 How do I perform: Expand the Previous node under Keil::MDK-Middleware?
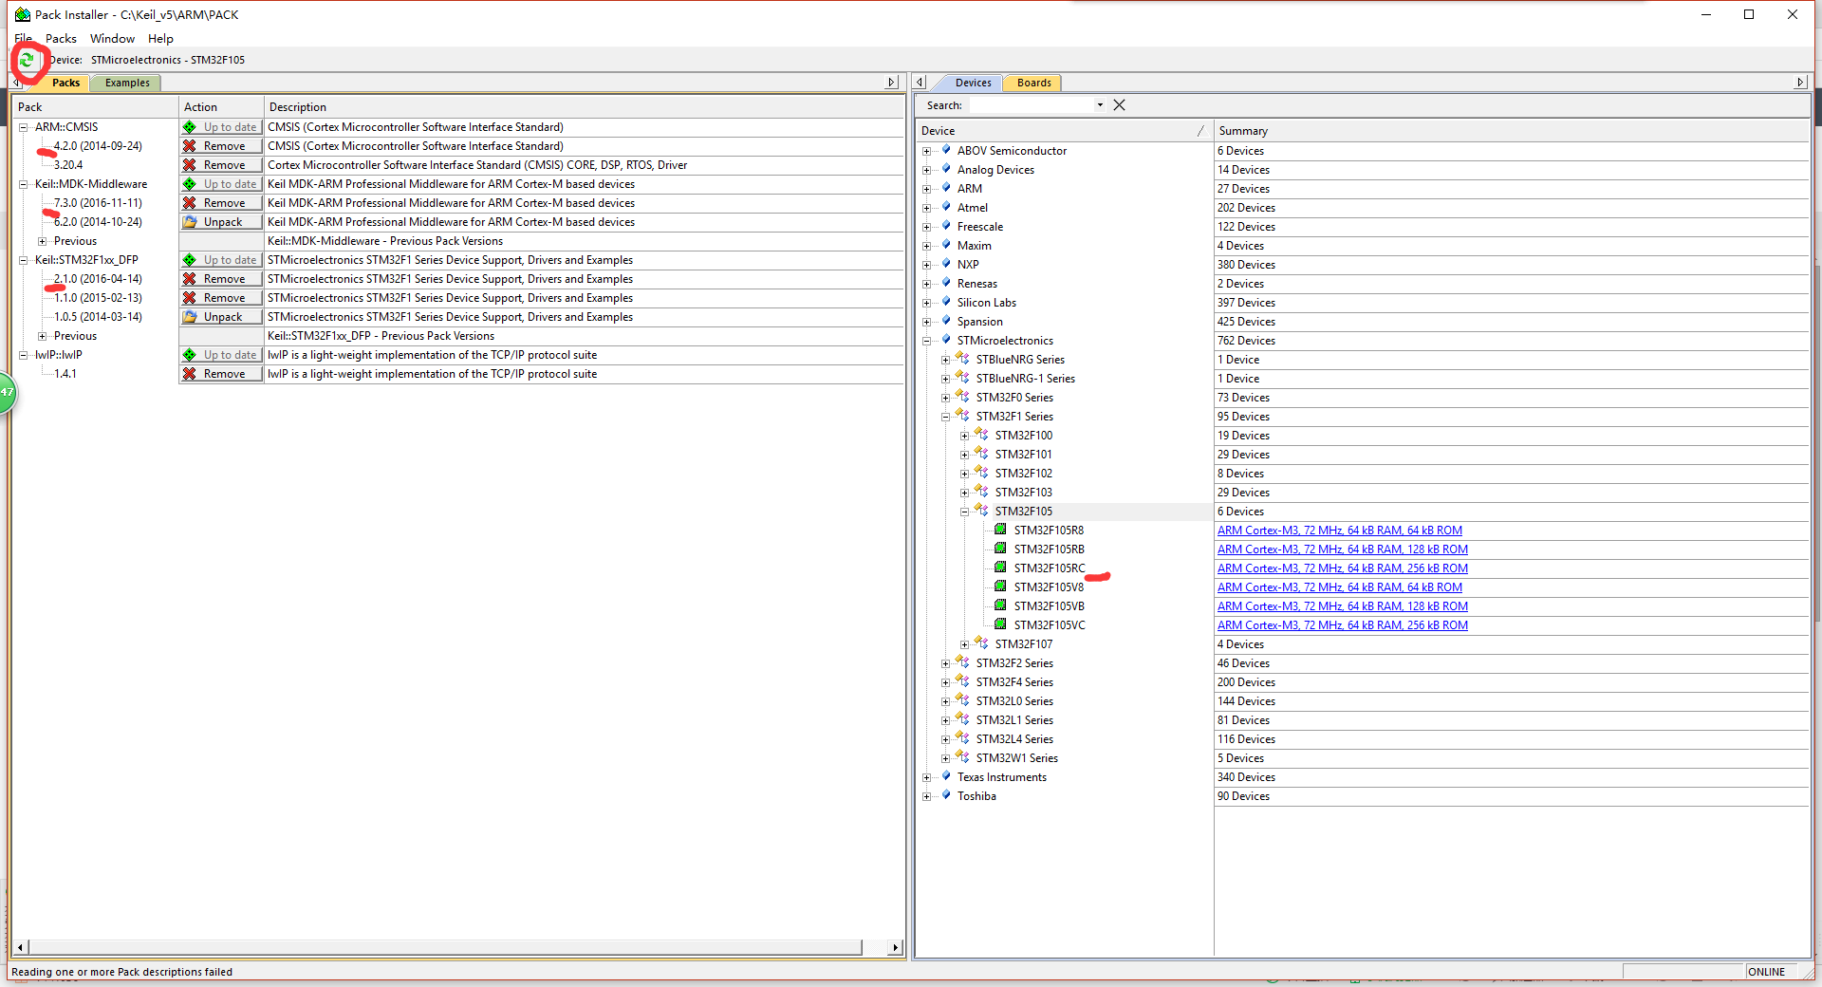tap(42, 240)
